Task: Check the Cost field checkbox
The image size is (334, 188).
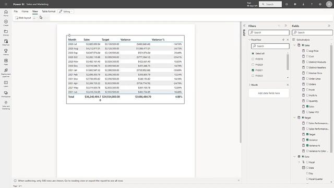Action: coord(307,56)
